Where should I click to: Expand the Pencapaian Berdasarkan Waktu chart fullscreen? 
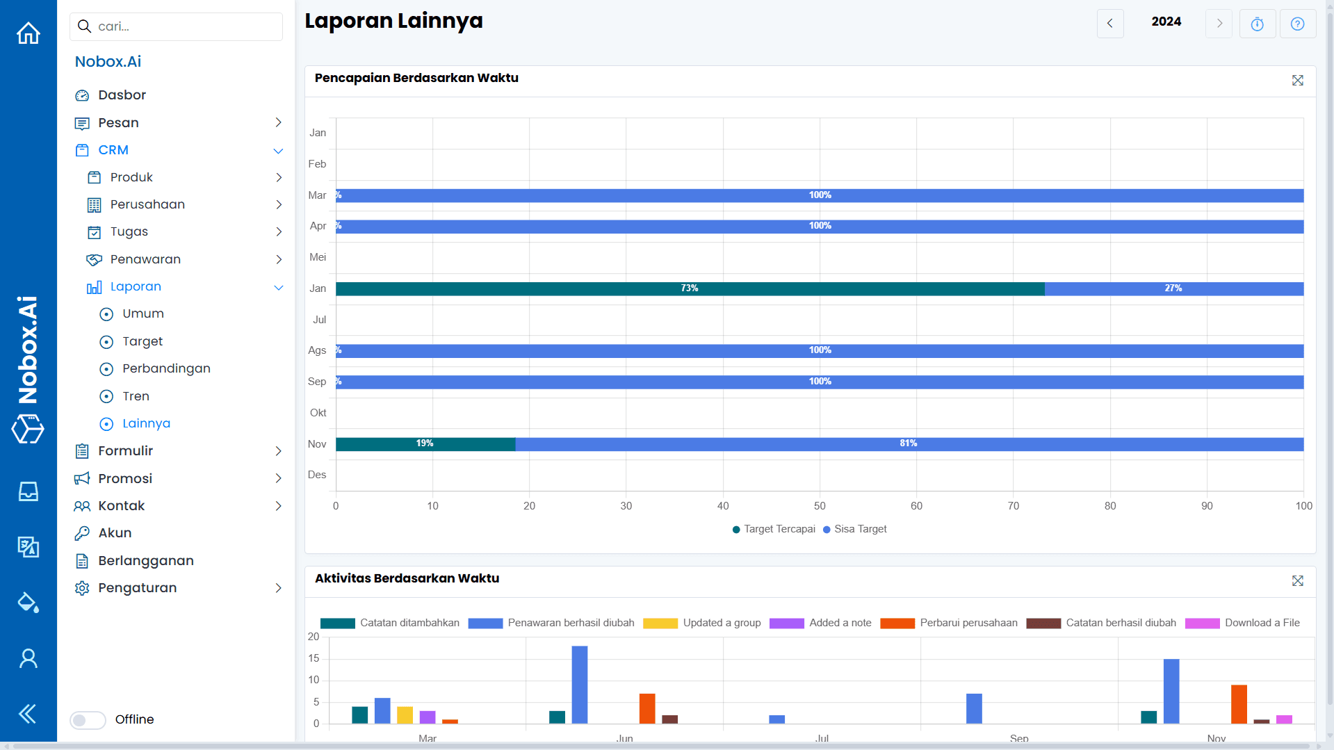point(1297,80)
